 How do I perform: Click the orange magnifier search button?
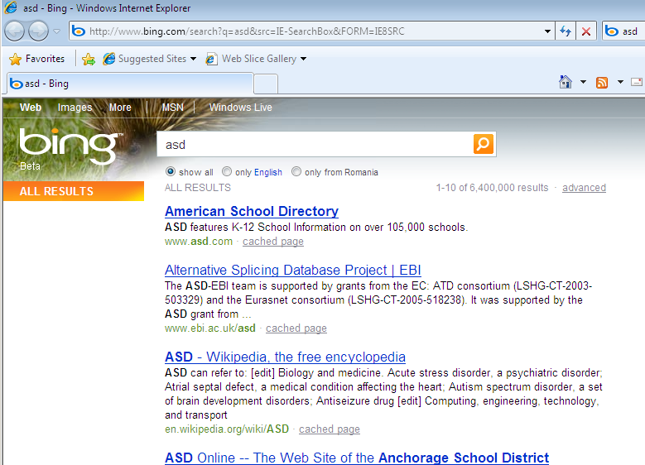click(x=484, y=144)
